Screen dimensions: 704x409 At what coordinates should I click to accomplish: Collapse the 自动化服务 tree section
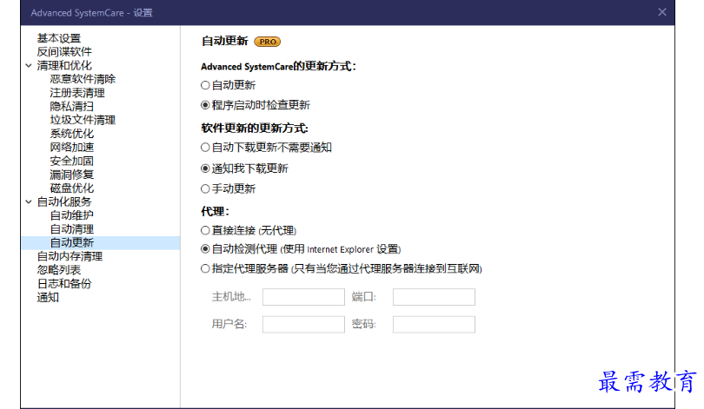coord(29,202)
